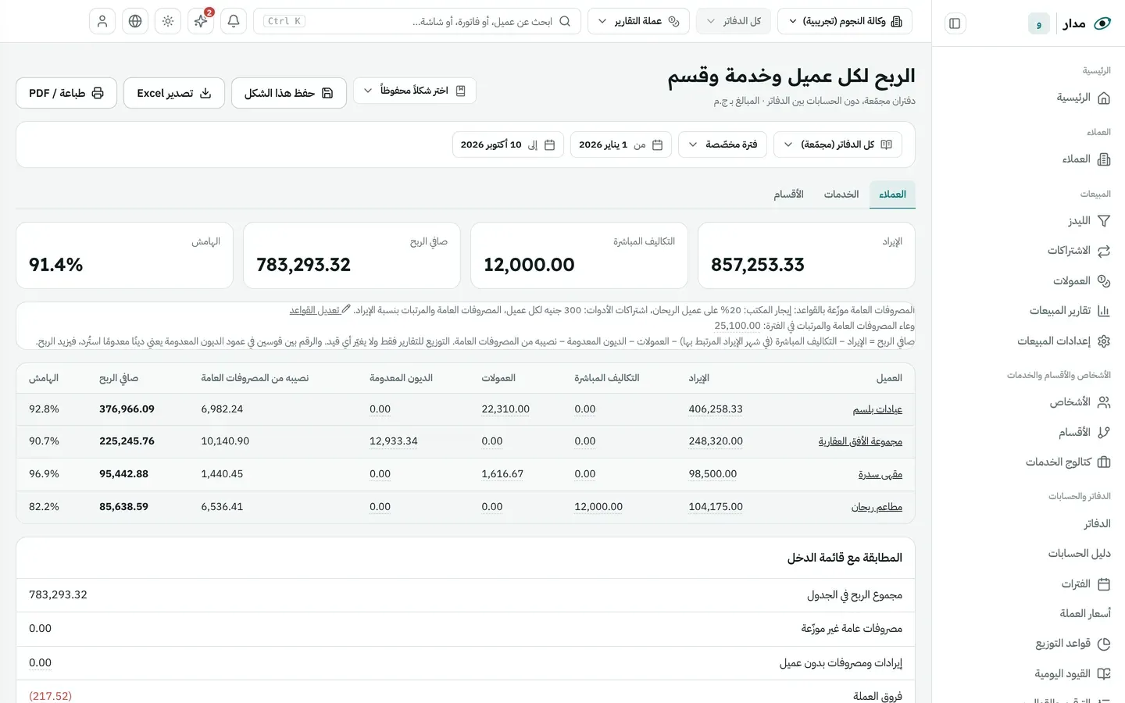Click the globe language icon

point(135,21)
